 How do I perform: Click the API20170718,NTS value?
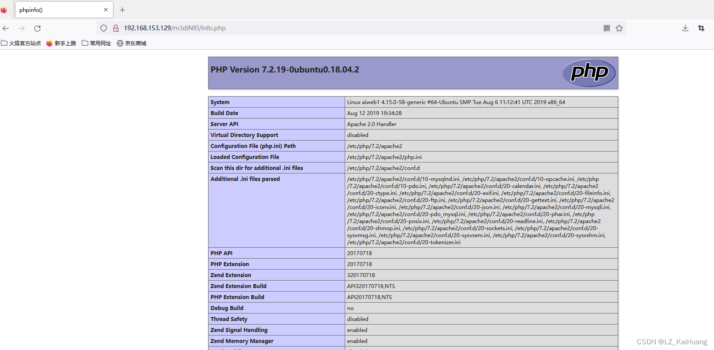[369, 297]
